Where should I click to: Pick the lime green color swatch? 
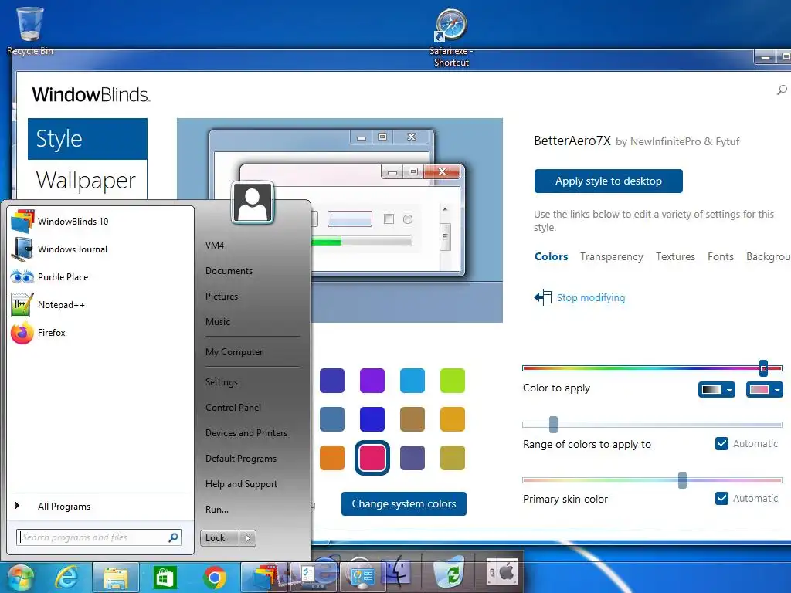coord(452,381)
